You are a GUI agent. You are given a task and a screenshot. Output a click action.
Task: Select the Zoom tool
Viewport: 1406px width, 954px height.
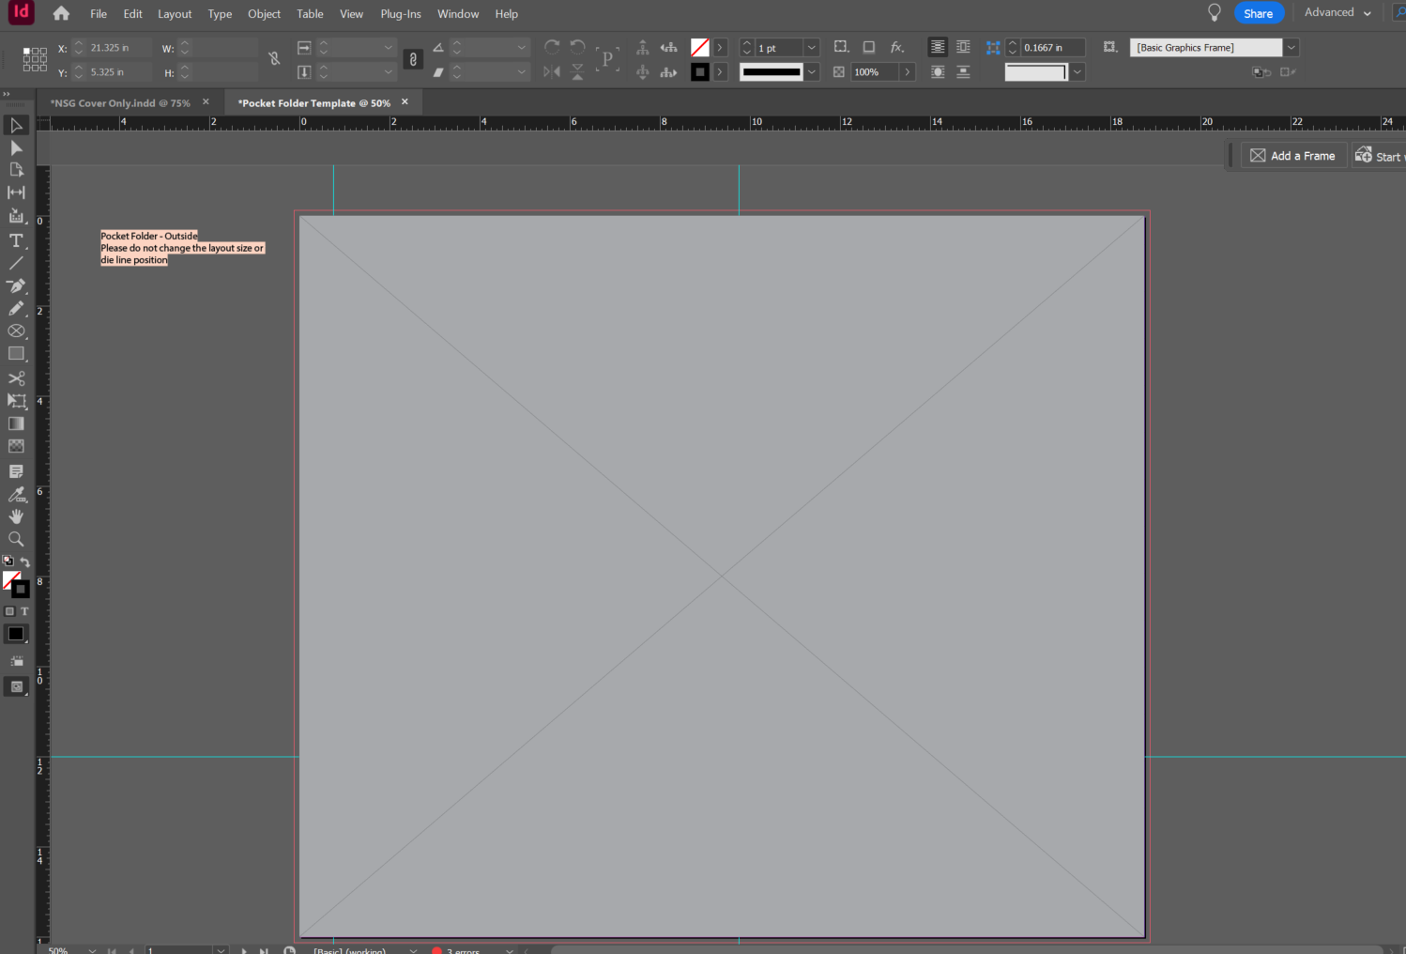click(16, 538)
